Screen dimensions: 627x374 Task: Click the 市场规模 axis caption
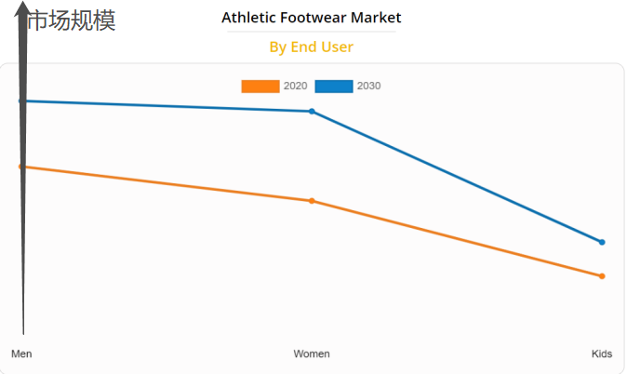[73, 20]
